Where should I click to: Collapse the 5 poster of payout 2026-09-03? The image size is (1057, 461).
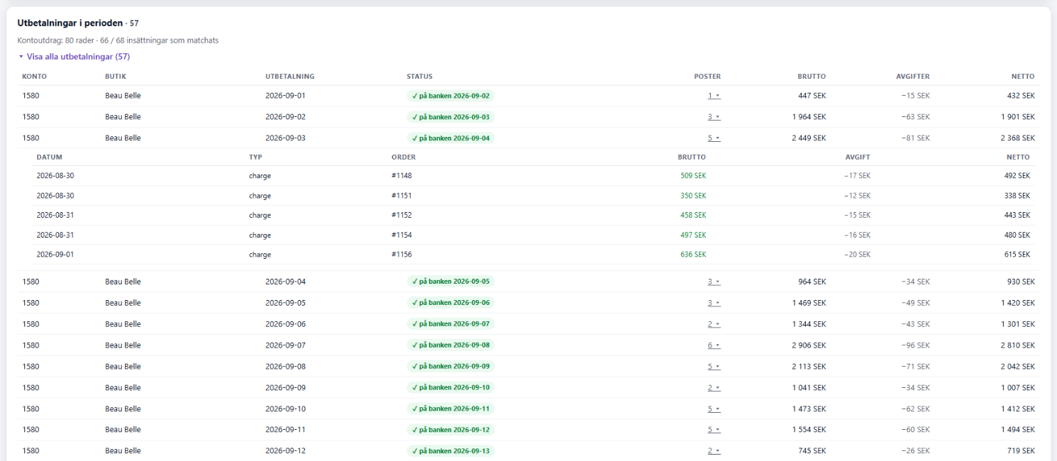[714, 138]
